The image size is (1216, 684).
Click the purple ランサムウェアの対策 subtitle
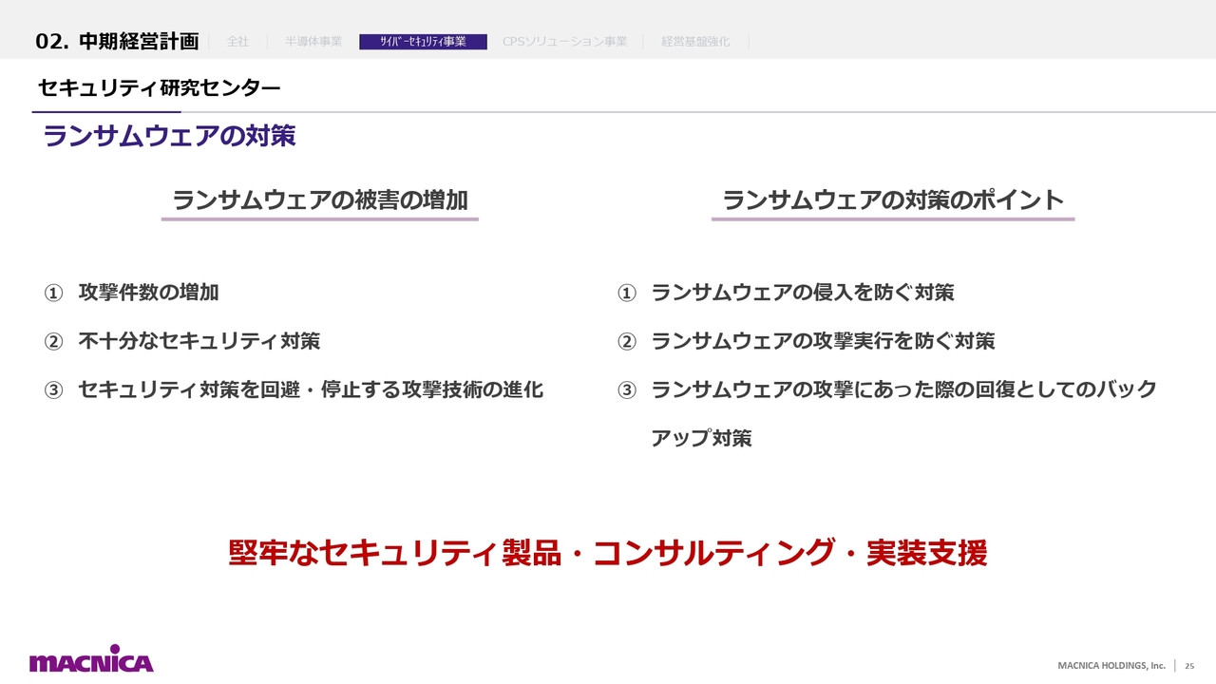point(169,136)
